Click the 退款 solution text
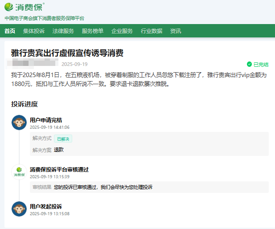This screenshot has width=275, height=229. [x=59, y=150]
